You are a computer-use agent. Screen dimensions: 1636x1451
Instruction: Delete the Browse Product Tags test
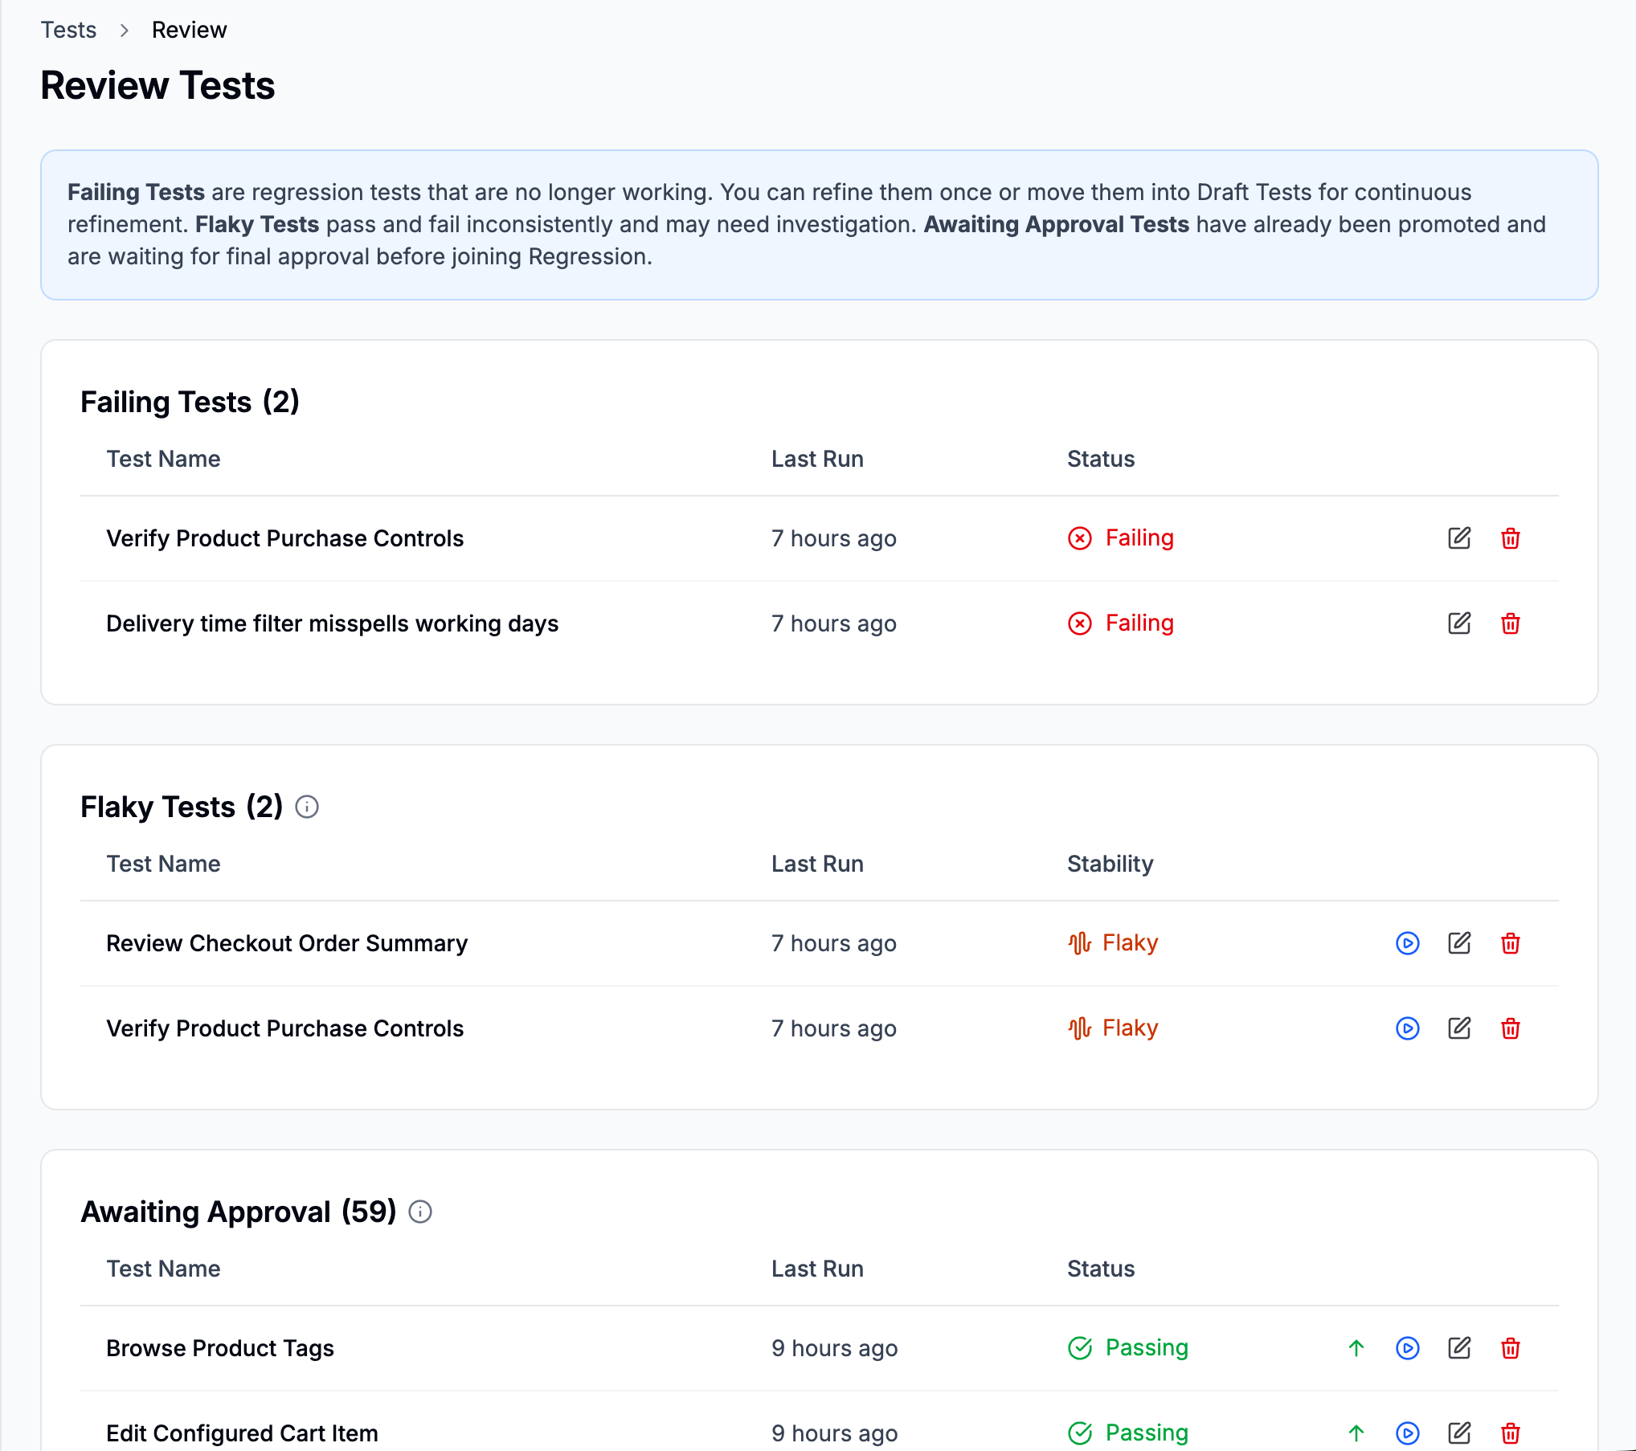[x=1511, y=1348]
